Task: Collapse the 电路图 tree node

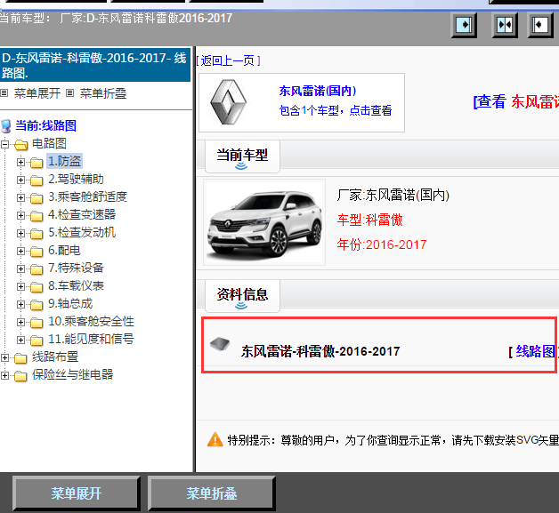Action: tap(5, 144)
